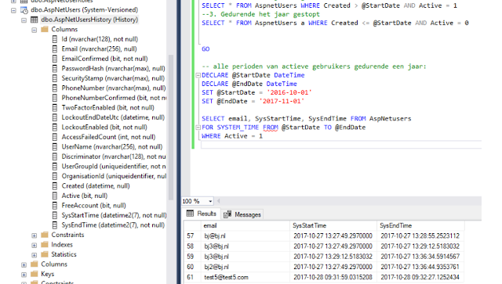The image size is (502, 284).
Task: Switch to the Messages tab
Action: tap(242, 214)
